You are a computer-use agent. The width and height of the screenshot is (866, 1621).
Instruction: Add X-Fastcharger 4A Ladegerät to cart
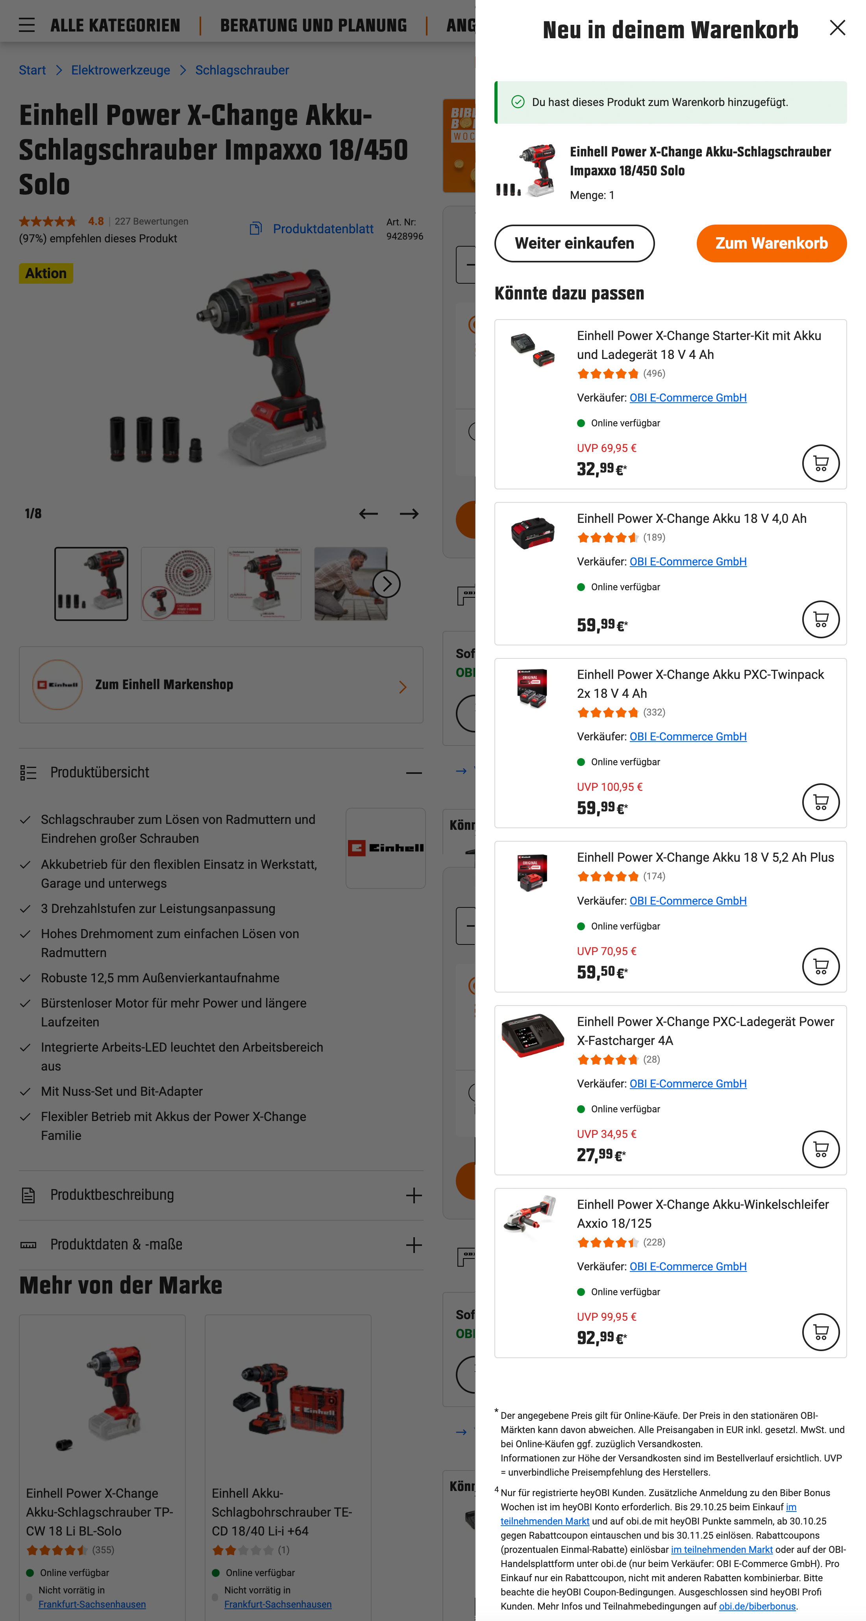[821, 1149]
